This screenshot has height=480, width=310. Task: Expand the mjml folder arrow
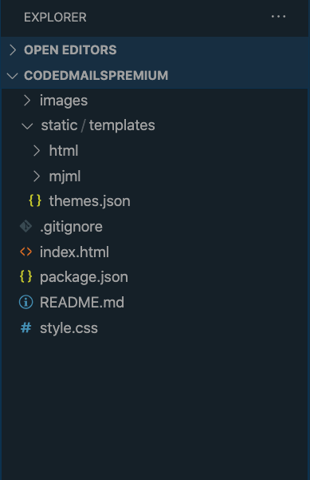pos(37,176)
